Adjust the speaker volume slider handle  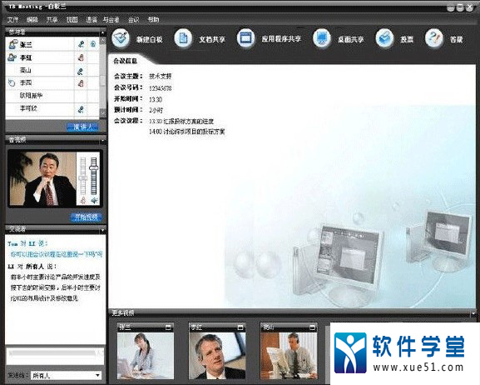[x=94, y=167]
